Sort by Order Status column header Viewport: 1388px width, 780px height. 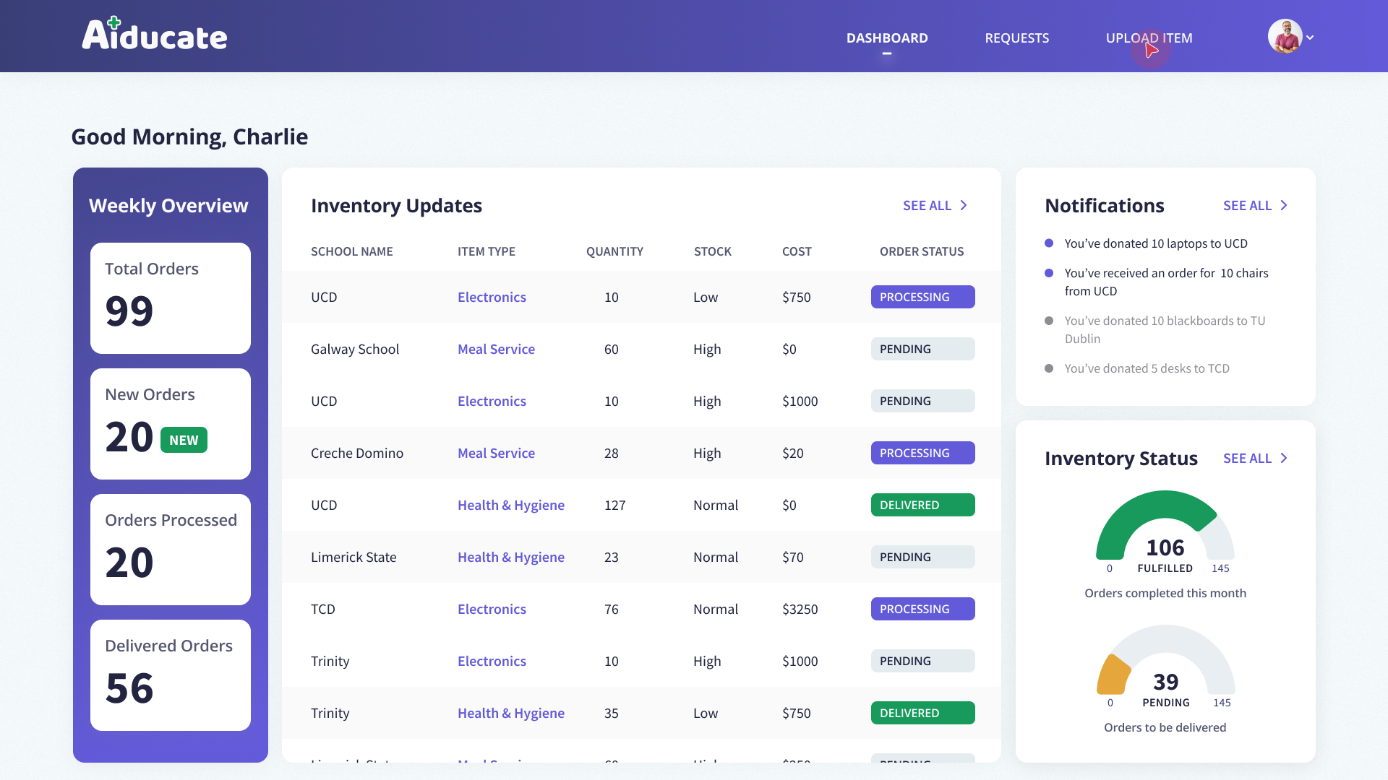click(922, 251)
